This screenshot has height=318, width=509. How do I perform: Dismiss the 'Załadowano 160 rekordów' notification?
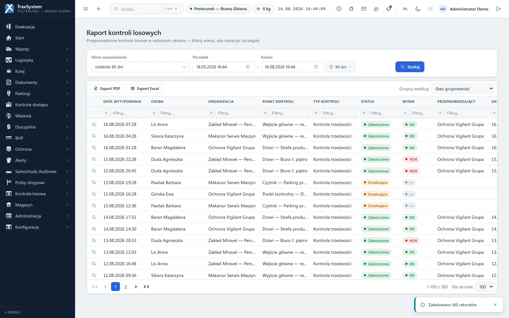click(495, 305)
